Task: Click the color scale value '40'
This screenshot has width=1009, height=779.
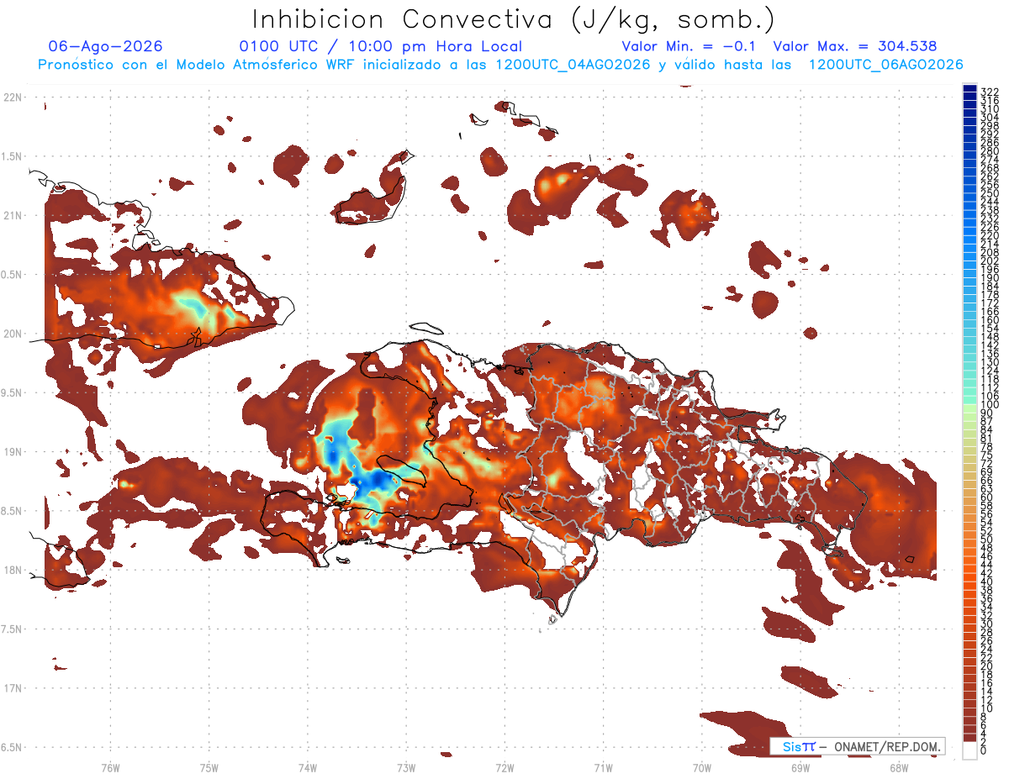Action: click(986, 582)
